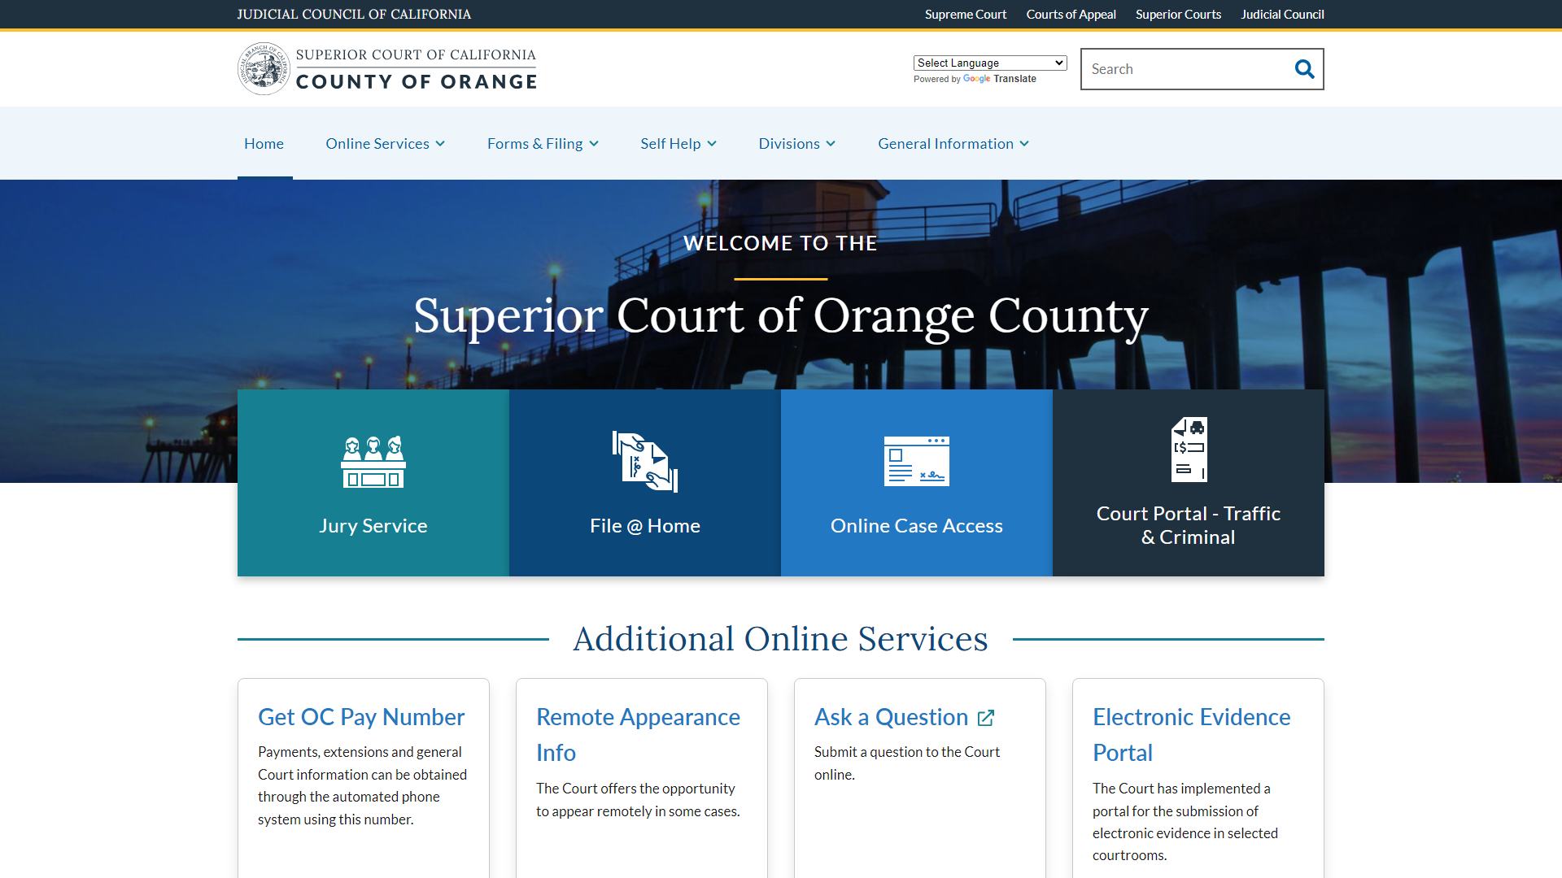The width and height of the screenshot is (1562, 878).
Task: Open the Judicial Council link in the top bar
Action: [1282, 14]
